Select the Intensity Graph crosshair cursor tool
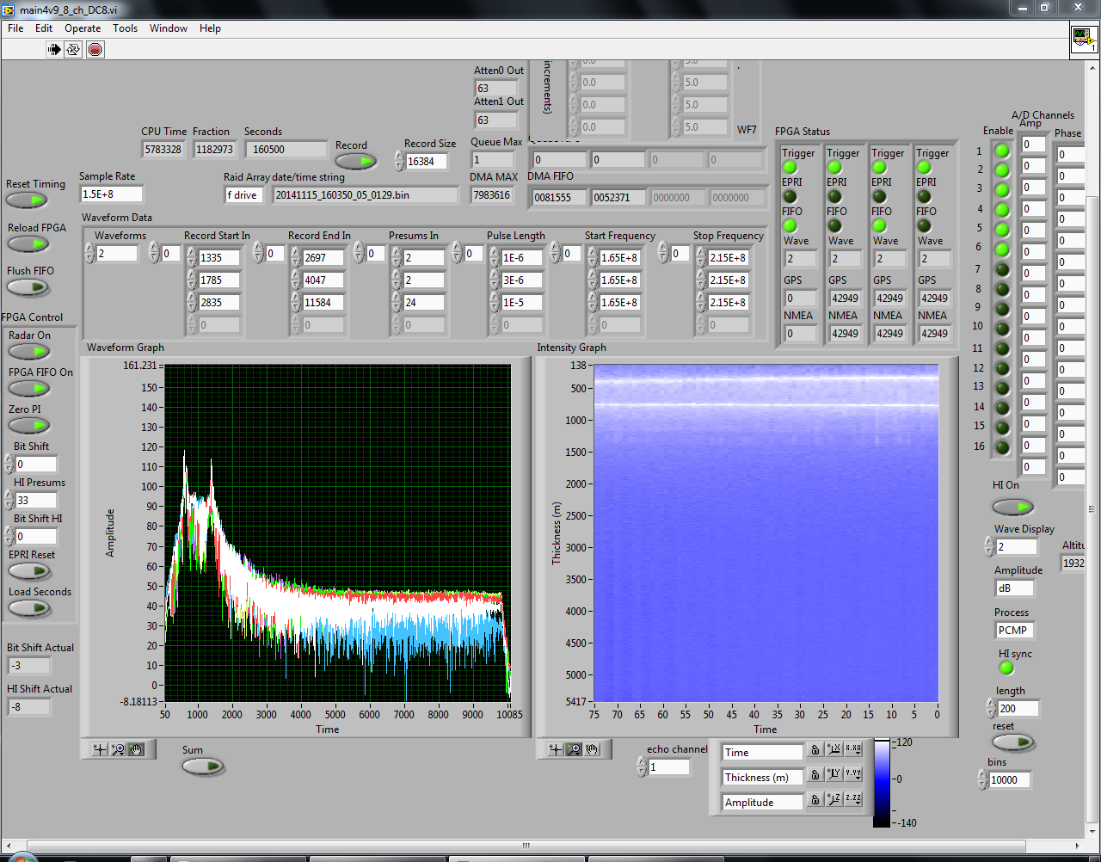The width and height of the screenshot is (1101, 862). coord(556,749)
